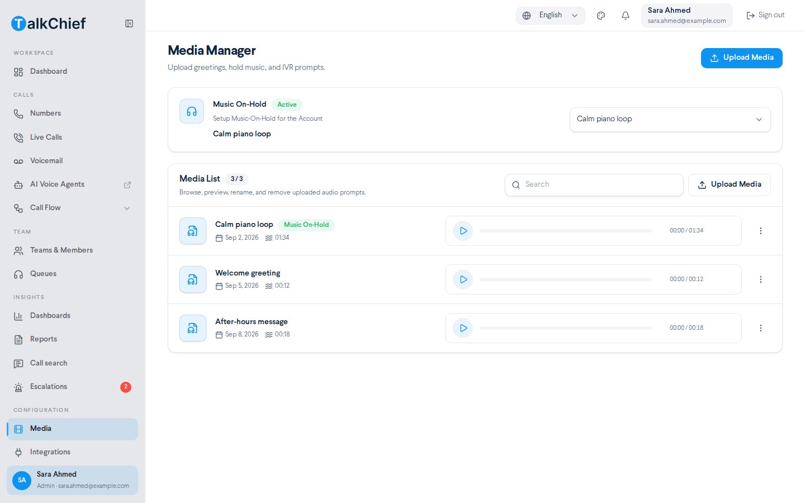Open the notifications bell
805x503 pixels.
626,16
